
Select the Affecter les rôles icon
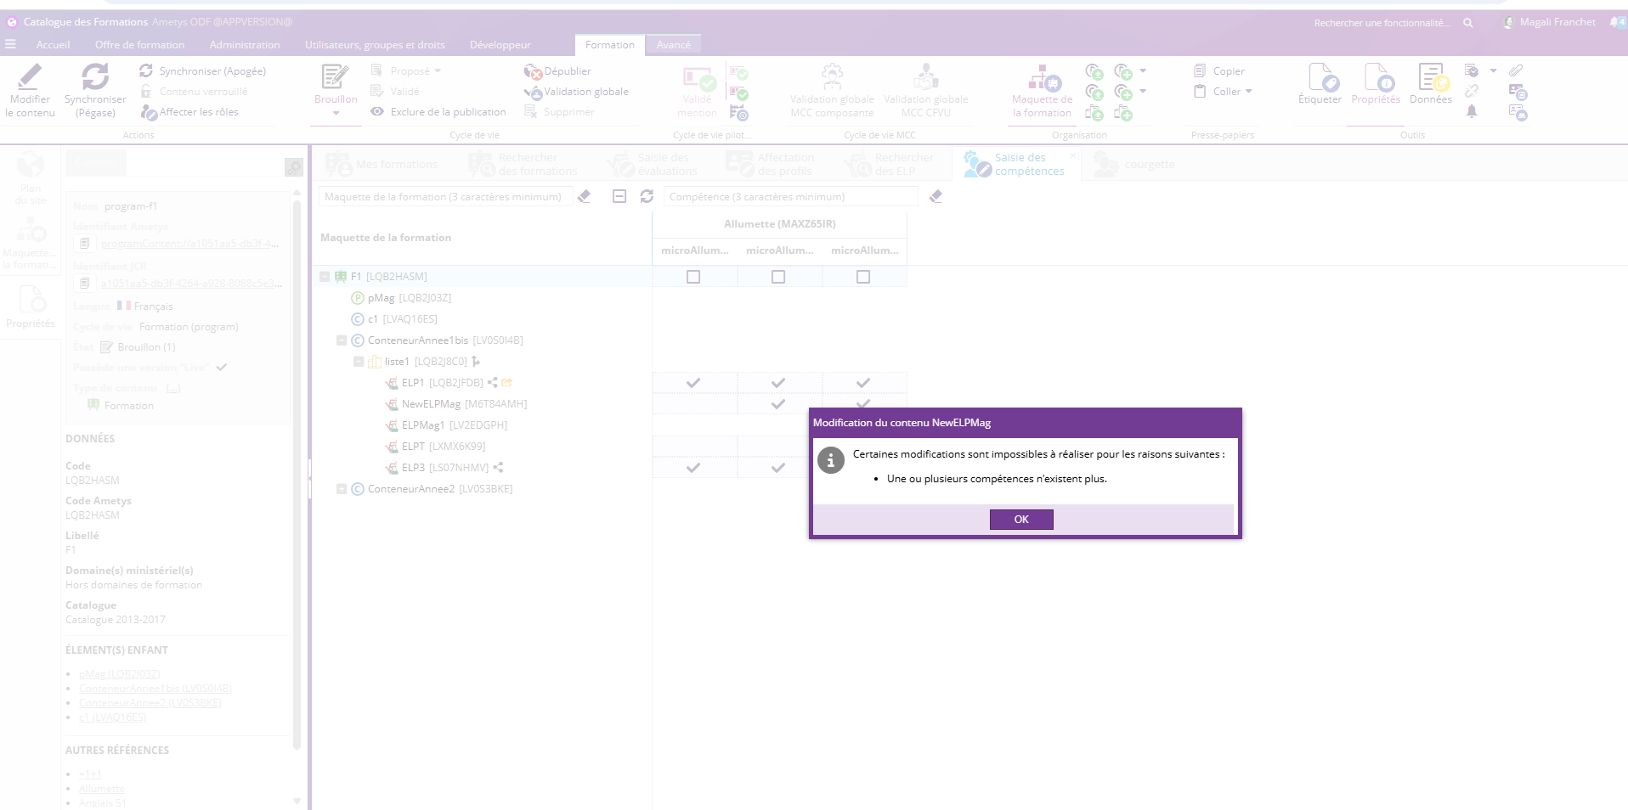pyautogui.click(x=149, y=112)
